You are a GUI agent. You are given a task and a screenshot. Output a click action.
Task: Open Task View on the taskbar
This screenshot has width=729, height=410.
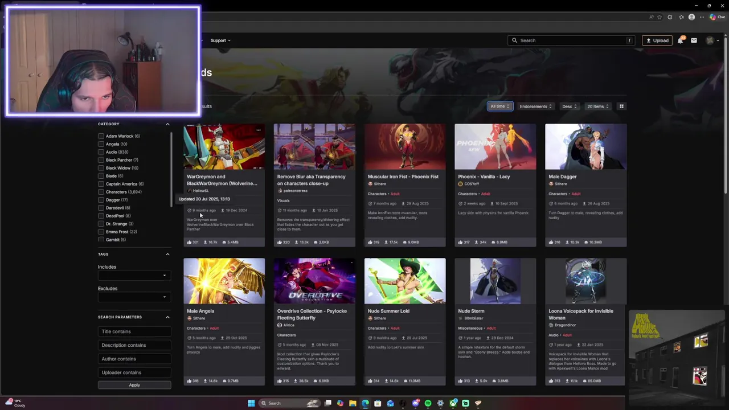[x=328, y=403]
